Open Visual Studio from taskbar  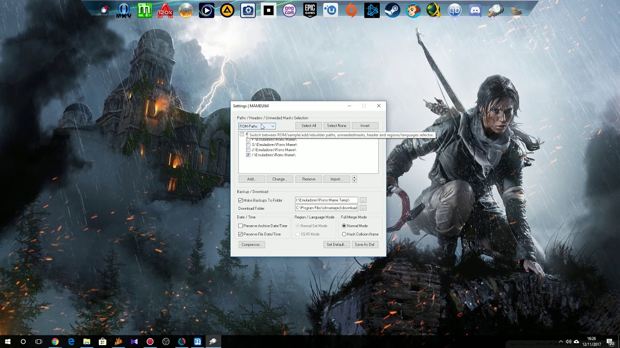click(x=134, y=342)
